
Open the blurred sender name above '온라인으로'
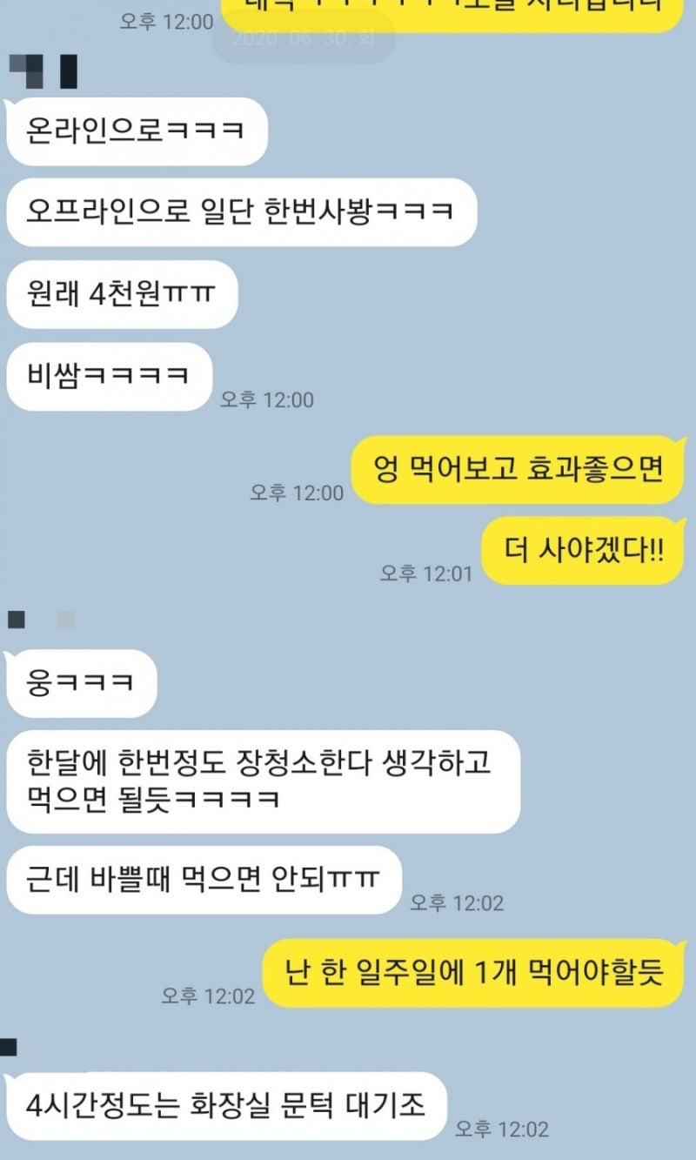pyautogui.click(x=43, y=70)
